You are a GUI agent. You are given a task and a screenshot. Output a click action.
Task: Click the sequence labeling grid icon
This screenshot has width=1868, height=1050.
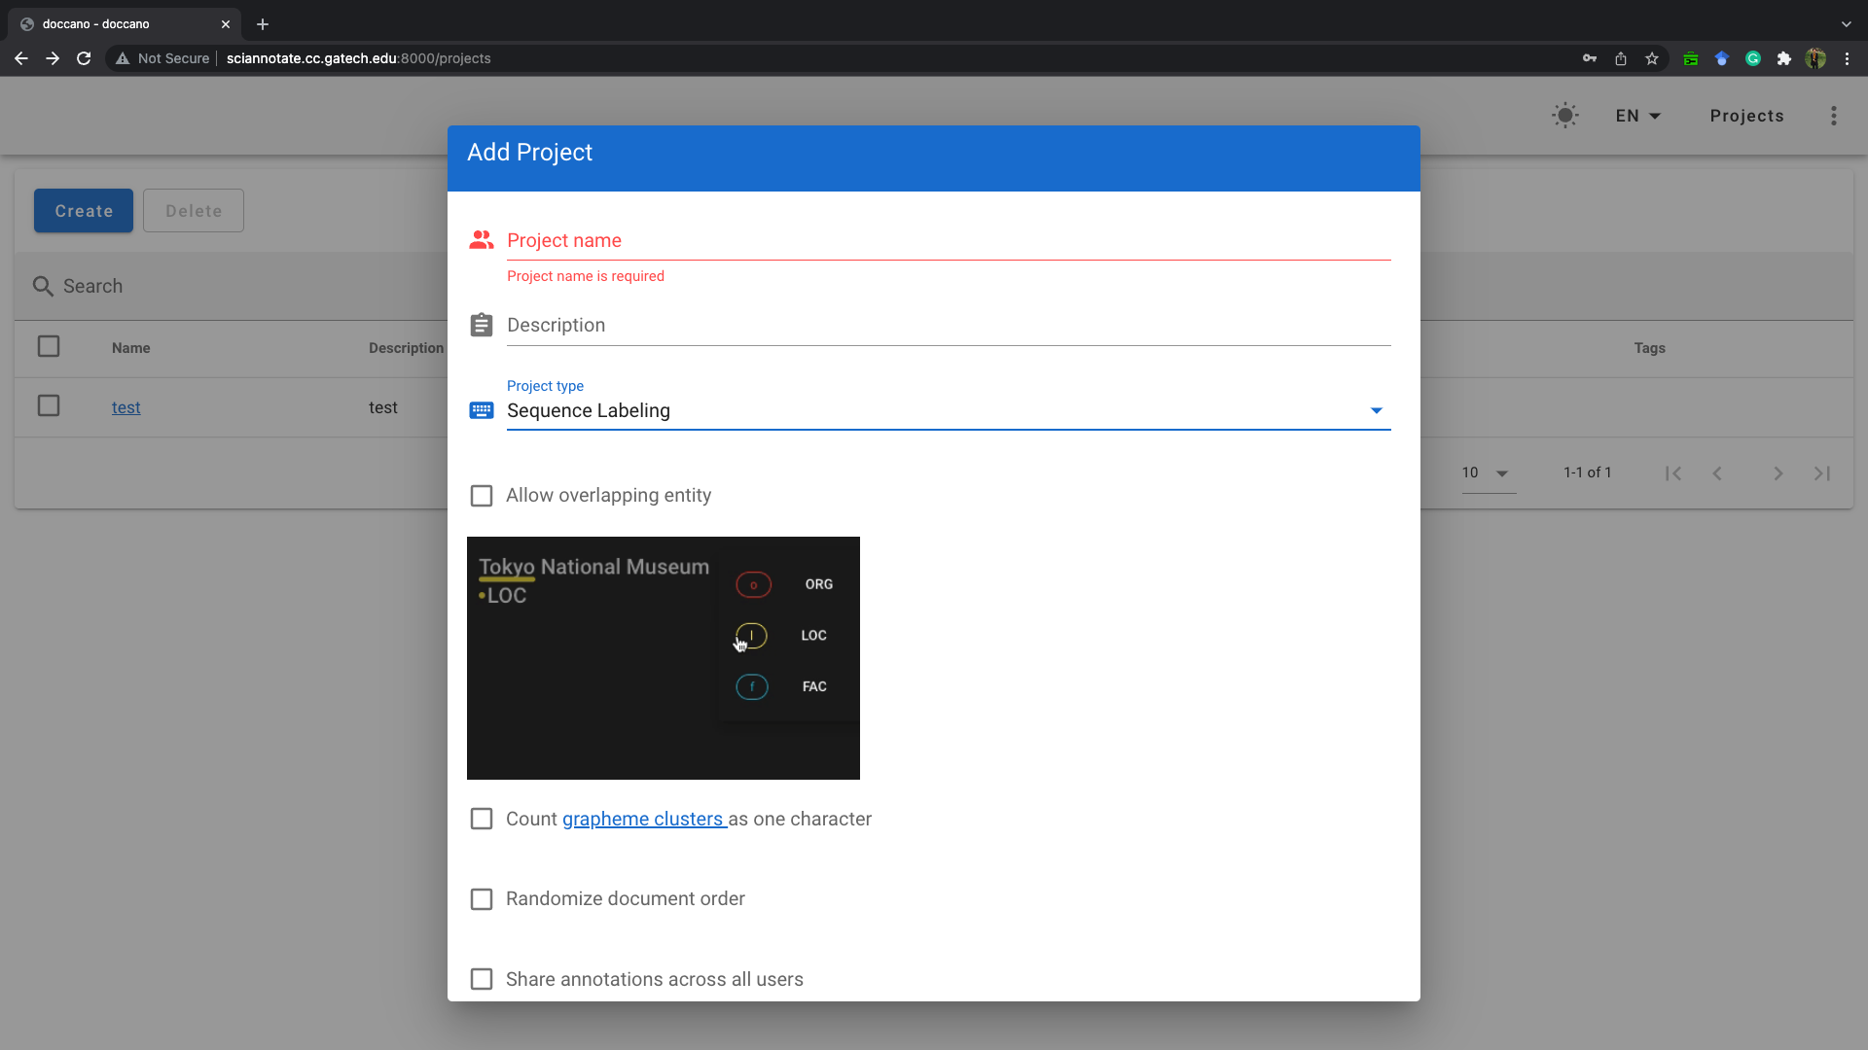[x=482, y=410]
